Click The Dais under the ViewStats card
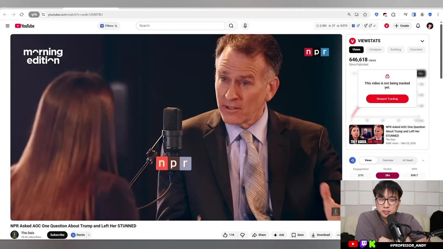 (x=390, y=140)
